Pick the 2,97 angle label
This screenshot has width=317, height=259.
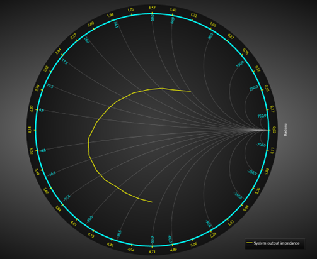[x=32, y=109]
